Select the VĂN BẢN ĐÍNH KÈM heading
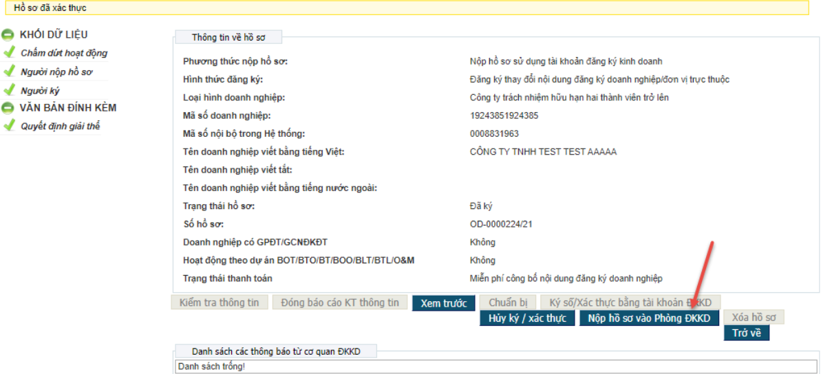The image size is (821, 374). point(68,108)
